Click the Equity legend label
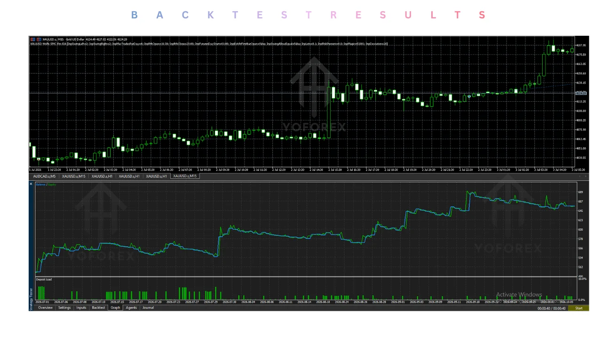The width and height of the screenshot is (602, 339). pos(52,185)
